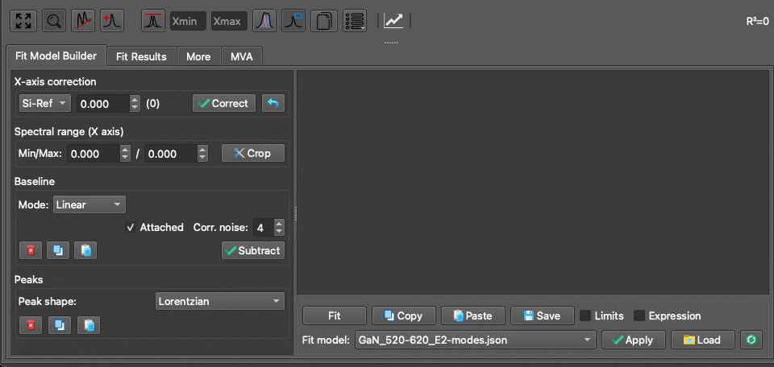
Task: Click the X-axis correction value field
Action: click(x=102, y=104)
